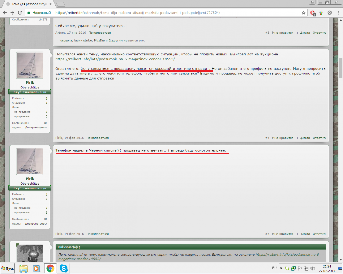Screen dimensions: 343x274
Task: Open Pirik's sailboat avatar in post #5
Action: 30,161
